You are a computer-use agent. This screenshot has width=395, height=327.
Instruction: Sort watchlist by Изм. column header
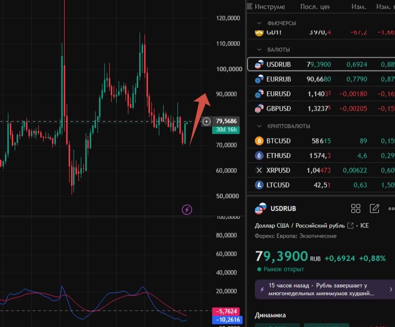359,6
